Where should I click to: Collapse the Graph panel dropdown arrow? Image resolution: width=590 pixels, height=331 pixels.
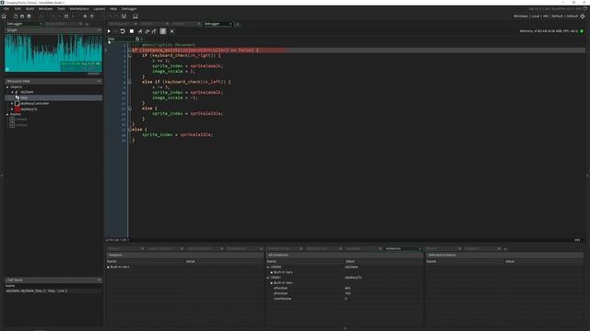coord(99,30)
